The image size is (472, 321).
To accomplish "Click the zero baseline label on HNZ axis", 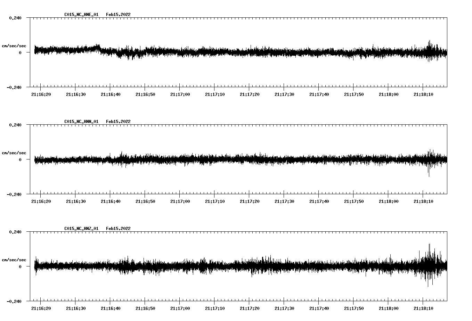I will (x=20, y=266).
